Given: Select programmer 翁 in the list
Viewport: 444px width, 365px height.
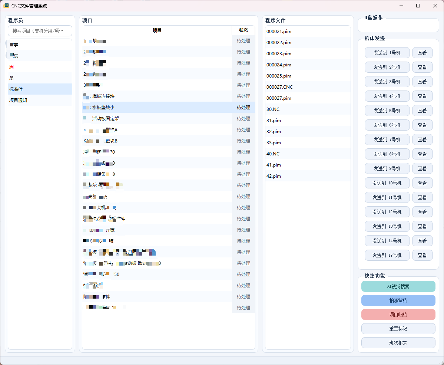Looking at the screenshot, I should click(40, 78).
